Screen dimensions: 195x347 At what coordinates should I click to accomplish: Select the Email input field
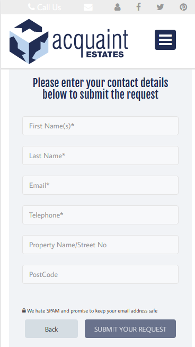coord(100,185)
